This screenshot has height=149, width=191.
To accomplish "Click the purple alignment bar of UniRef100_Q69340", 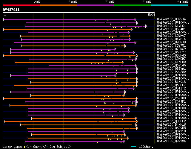I will [92, 66].
